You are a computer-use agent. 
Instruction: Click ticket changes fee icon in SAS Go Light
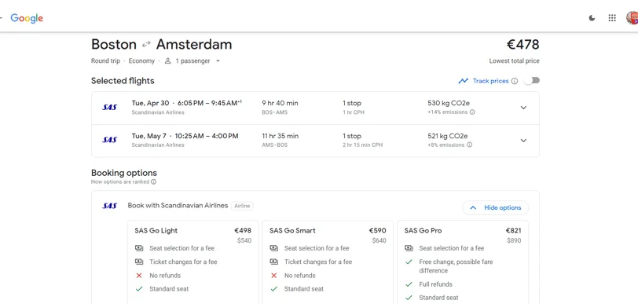139,262
